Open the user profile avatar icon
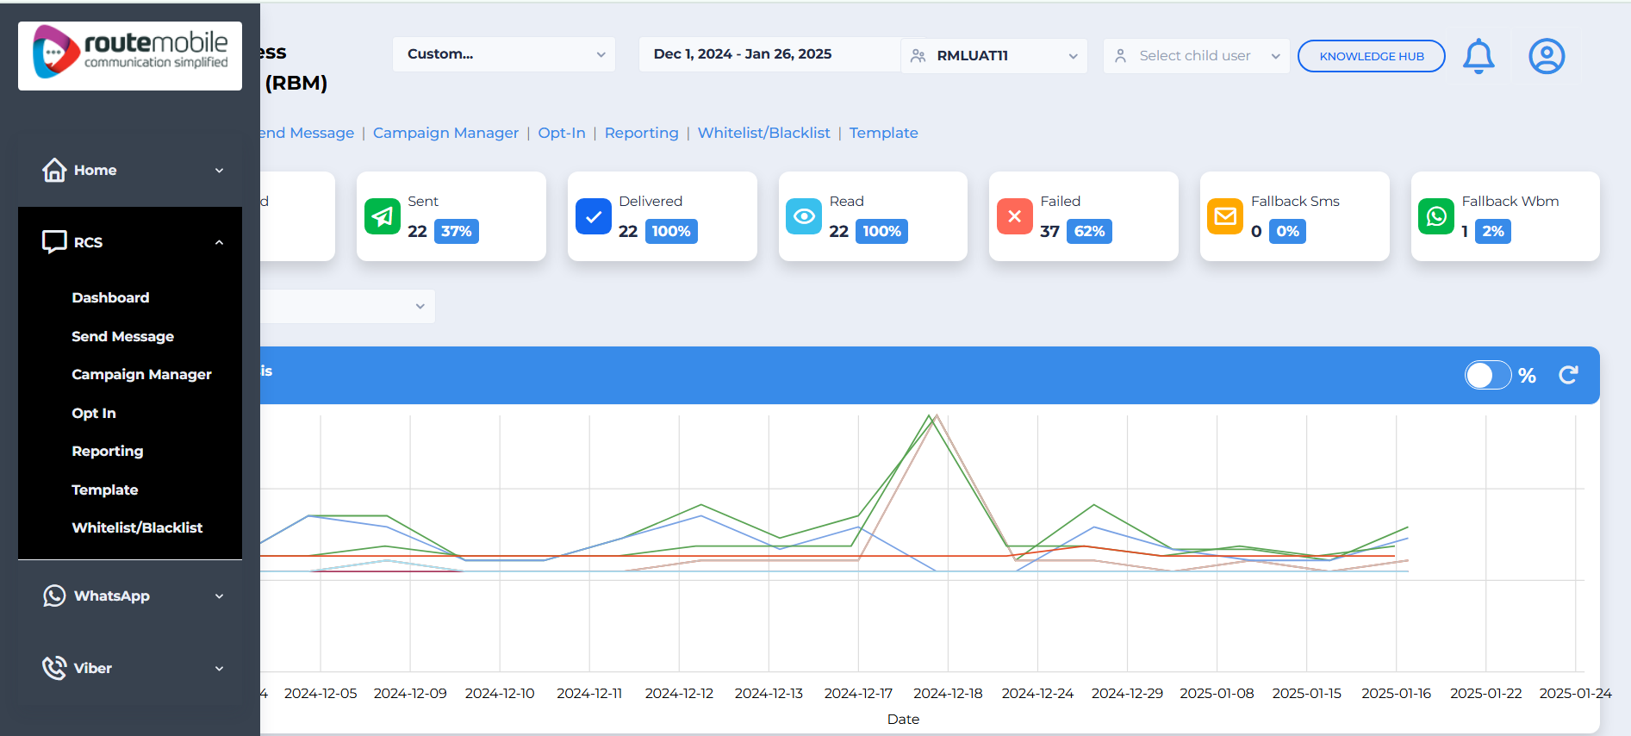Screen dimensions: 1631x736 (1547, 56)
